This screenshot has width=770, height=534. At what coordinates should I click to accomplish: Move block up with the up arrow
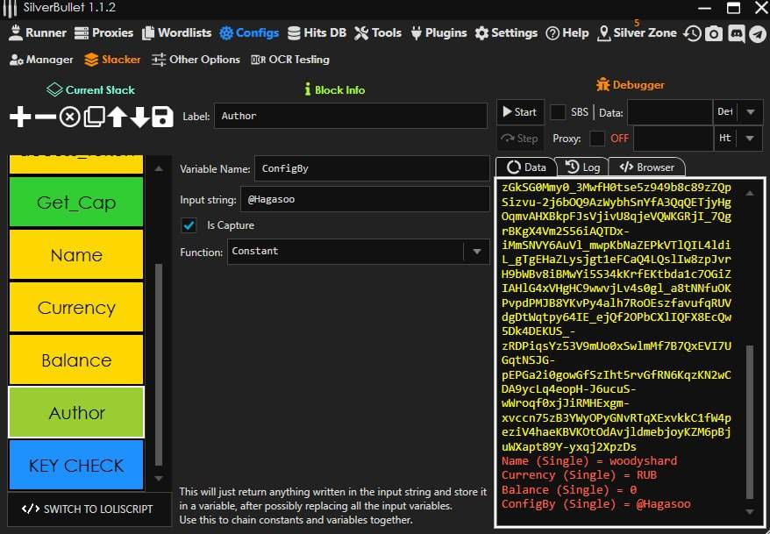(x=117, y=117)
